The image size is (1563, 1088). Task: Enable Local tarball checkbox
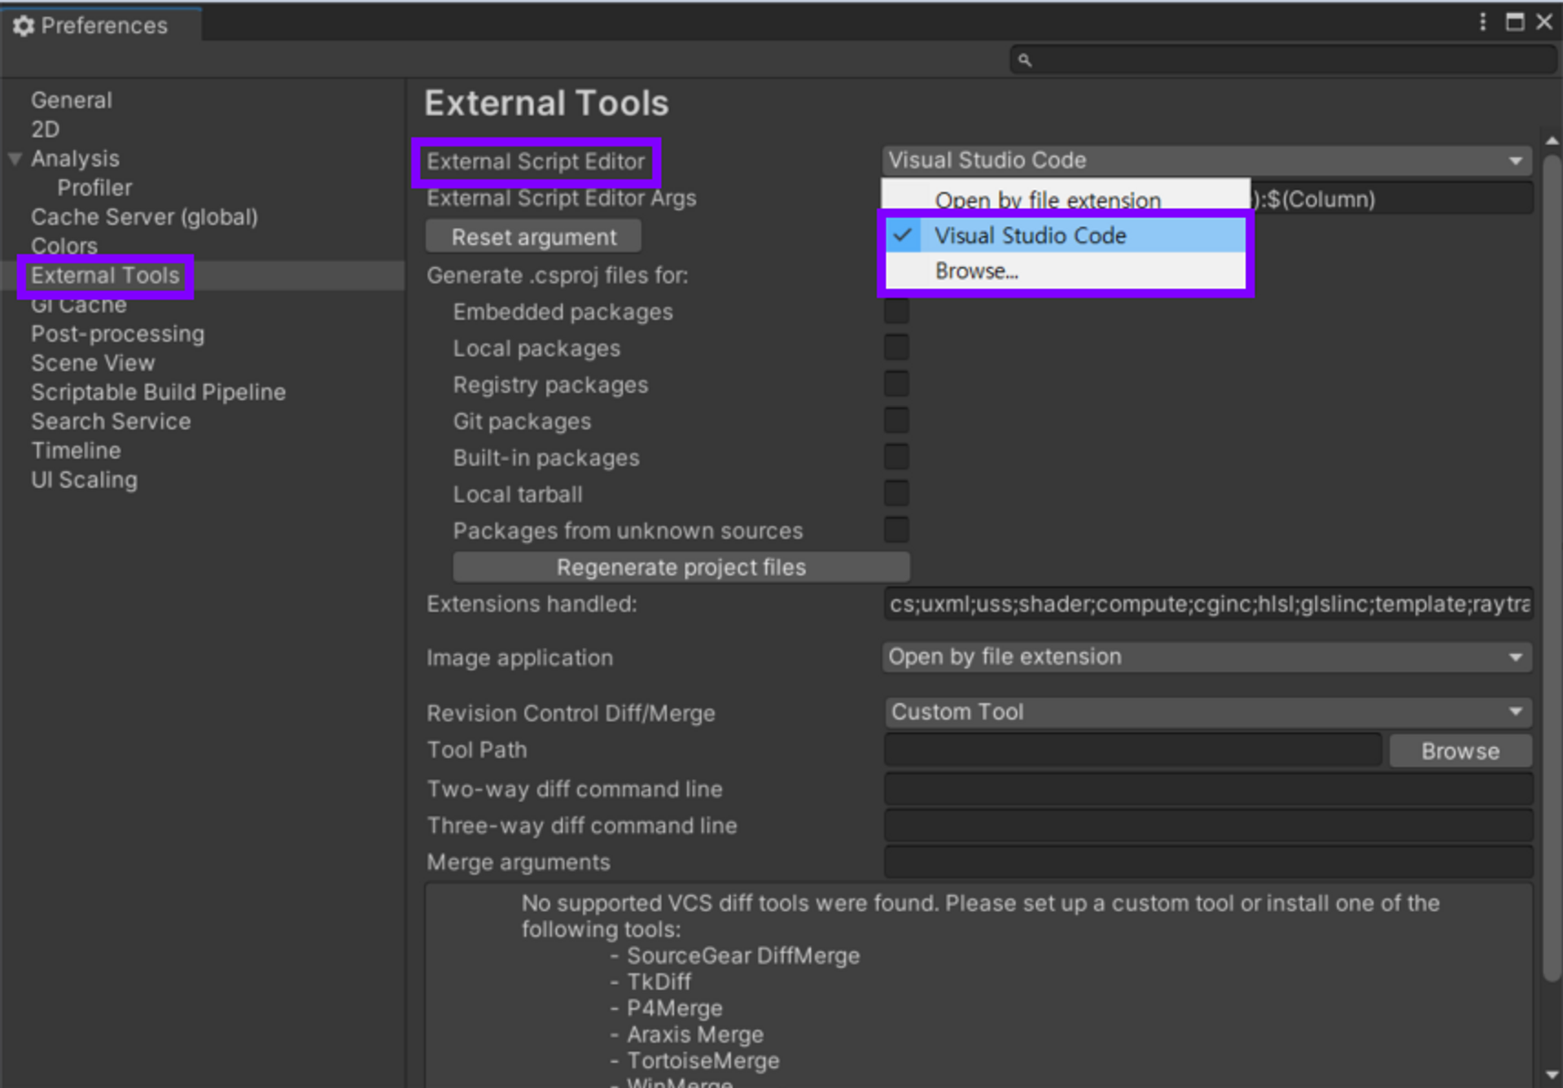896,493
